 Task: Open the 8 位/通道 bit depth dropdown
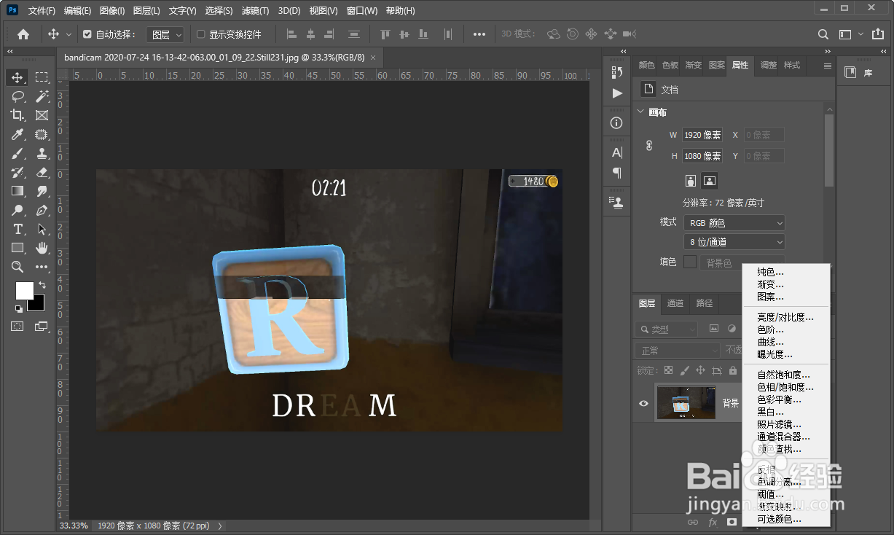pyautogui.click(x=734, y=242)
